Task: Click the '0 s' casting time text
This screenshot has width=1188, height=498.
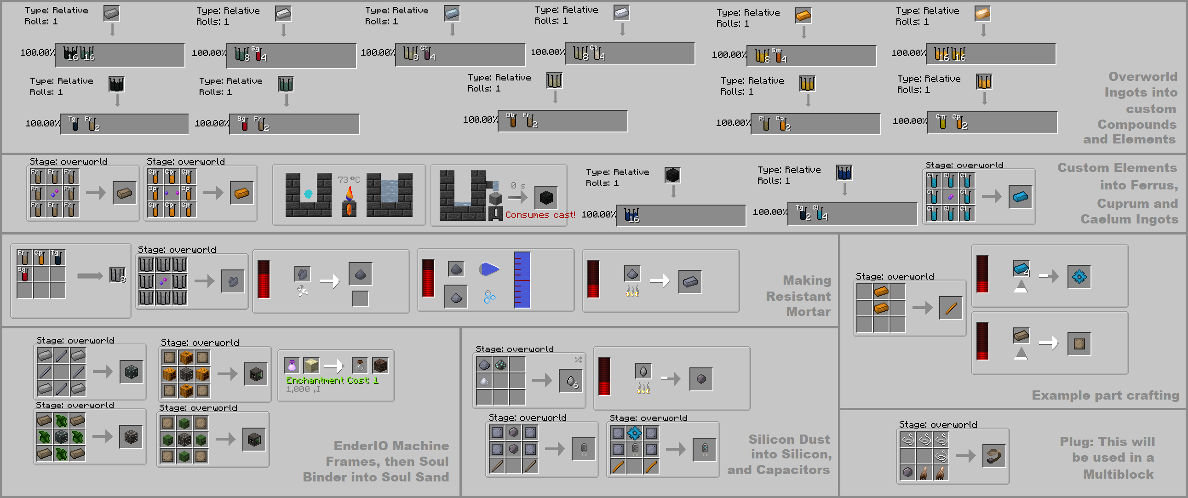Action: (x=518, y=185)
